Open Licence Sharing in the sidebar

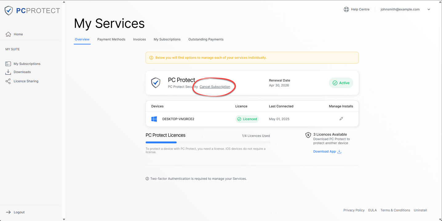coord(26,81)
